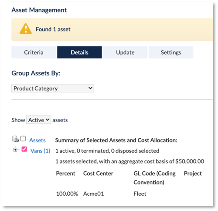Image resolution: width=218 pixels, height=211 pixels.
Task: Go to the Update tab
Action: pos(125,52)
